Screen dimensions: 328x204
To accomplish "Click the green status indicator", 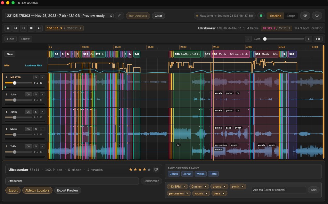I will [261, 16].
